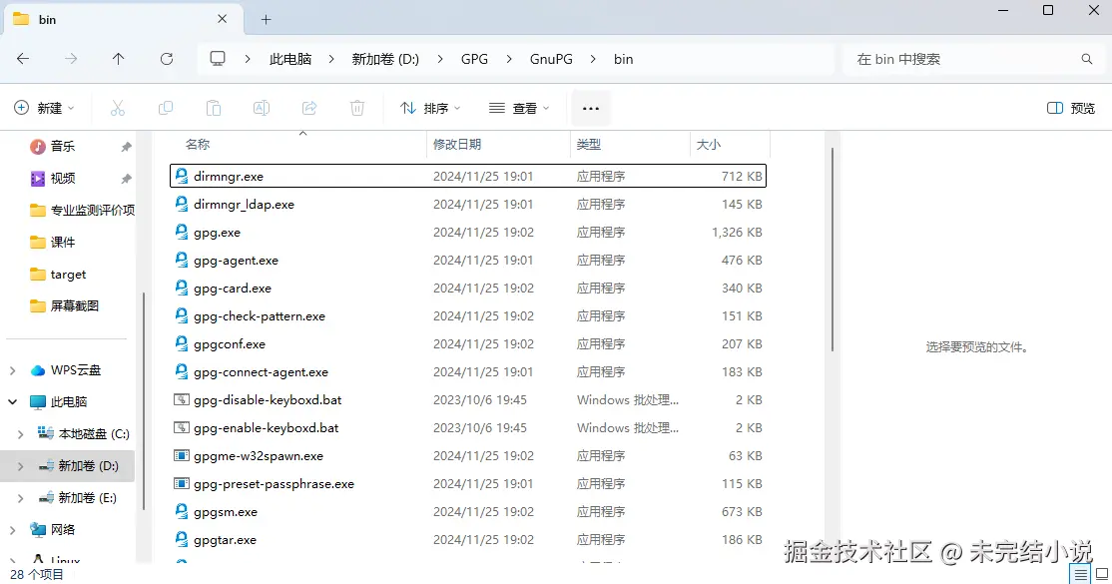The height and width of the screenshot is (584, 1112).
Task: Expand the WPS云盘 tree node
Action: [13, 370]
